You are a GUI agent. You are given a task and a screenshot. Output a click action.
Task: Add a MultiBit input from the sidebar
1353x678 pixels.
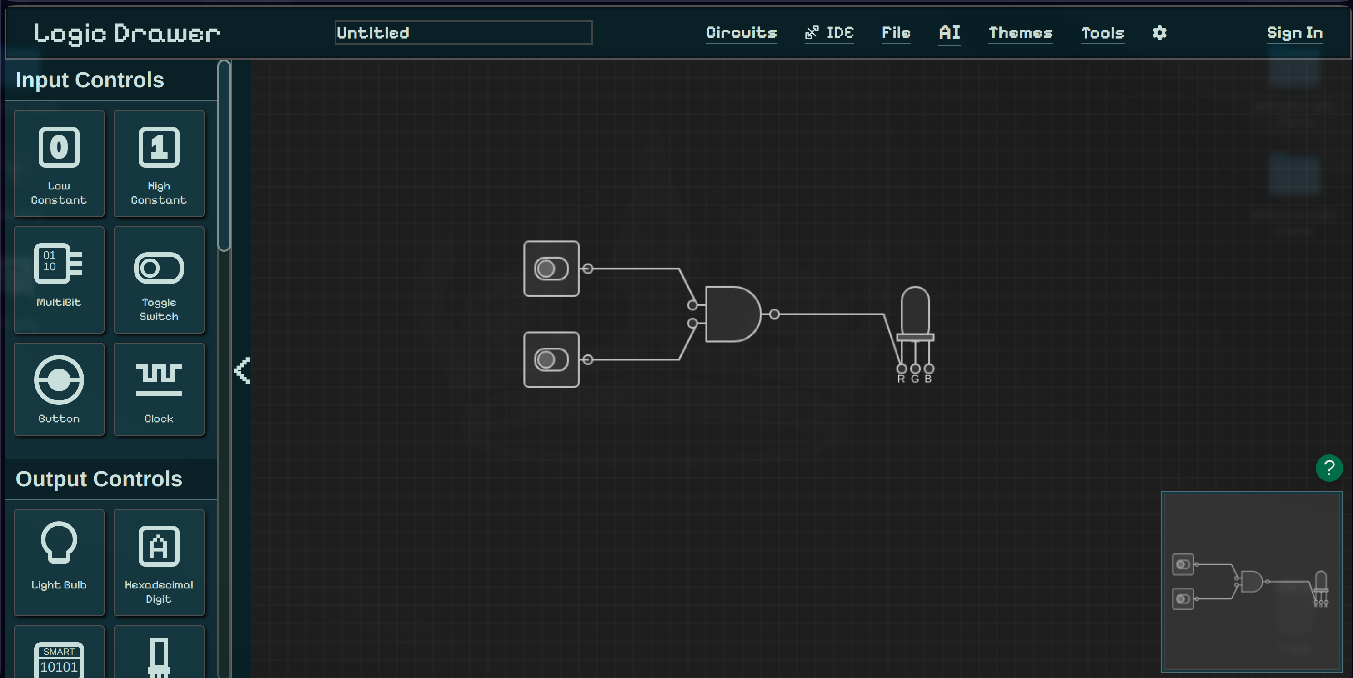pos(59,280)
